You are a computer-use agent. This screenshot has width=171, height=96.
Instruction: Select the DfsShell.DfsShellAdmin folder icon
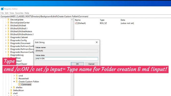[x=8, y=31]
